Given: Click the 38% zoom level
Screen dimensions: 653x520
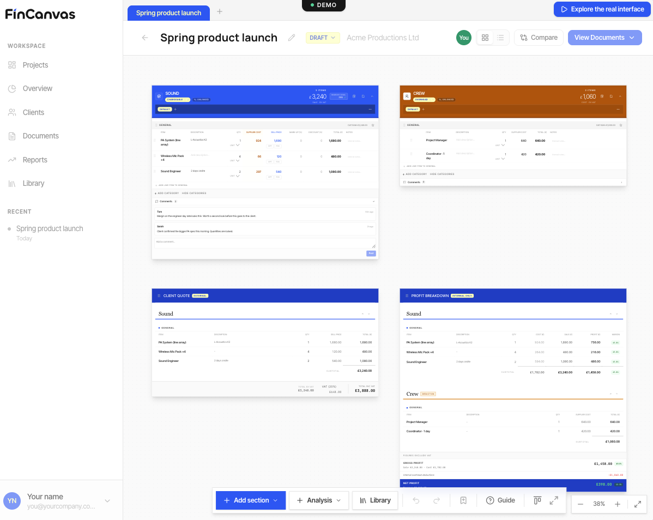Looking at the screenshot, I should tap(599, 504).
